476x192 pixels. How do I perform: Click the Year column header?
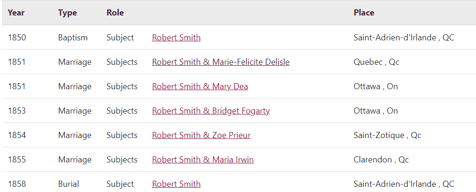(x=16, y=13)
